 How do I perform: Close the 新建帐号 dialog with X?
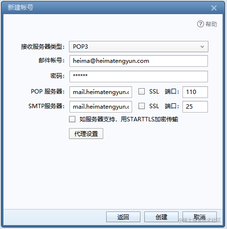pos(214,8)
